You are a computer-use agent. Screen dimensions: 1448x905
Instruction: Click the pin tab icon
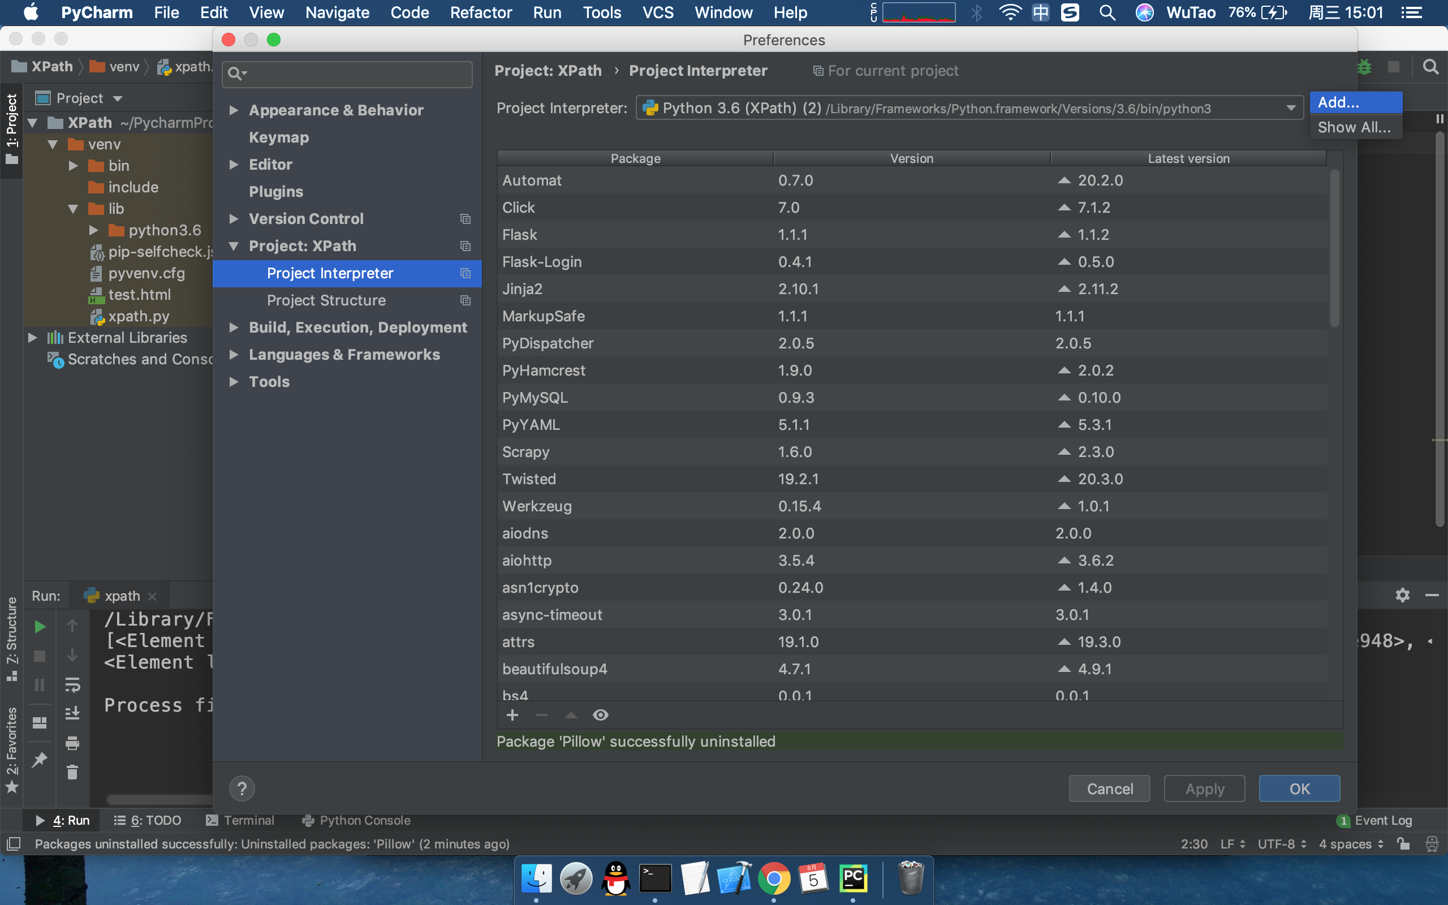[40, 760]
